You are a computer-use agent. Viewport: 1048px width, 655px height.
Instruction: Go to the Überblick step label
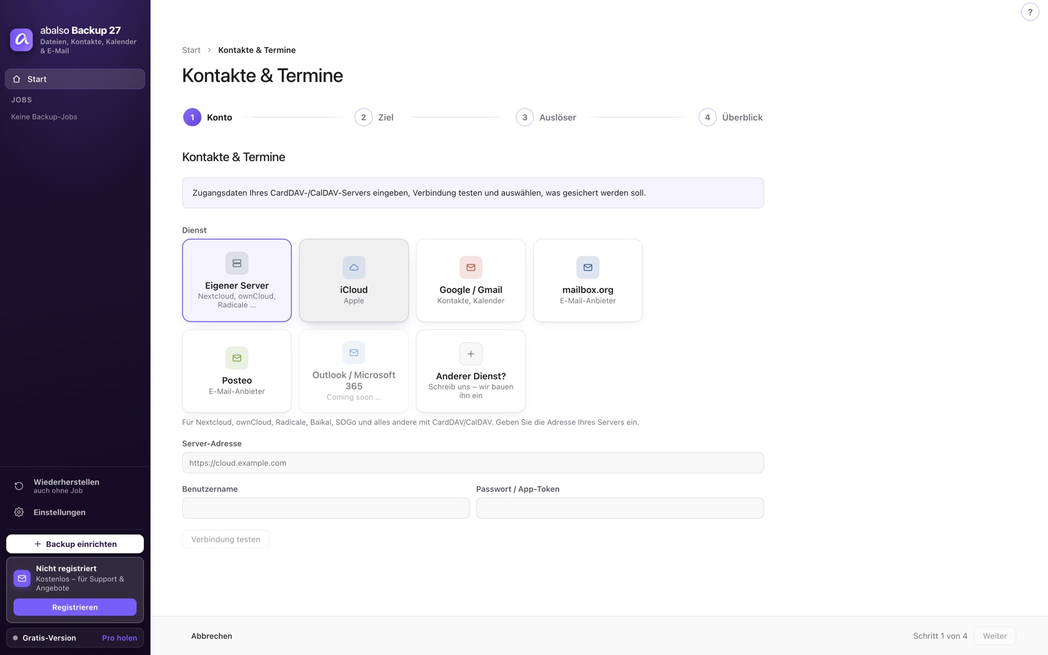[742, 117]
